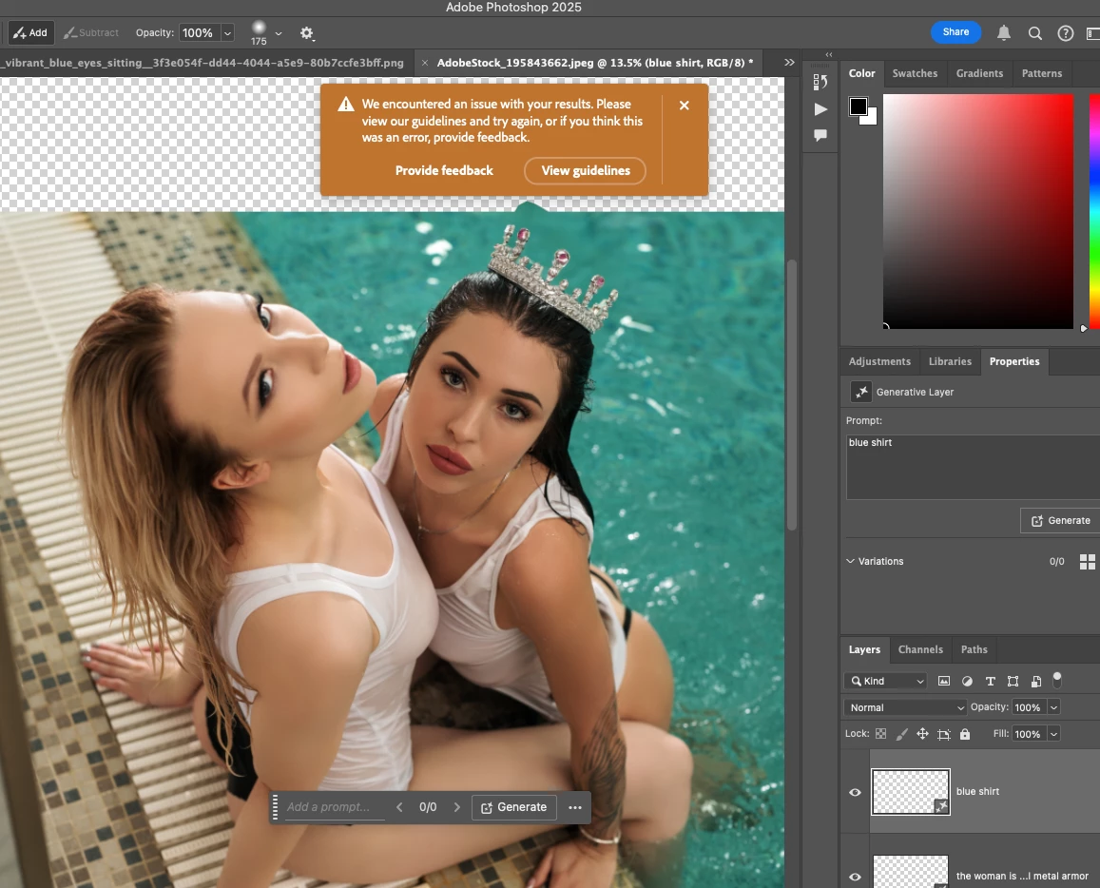Open the Help question mark icon

[1066, 33]
